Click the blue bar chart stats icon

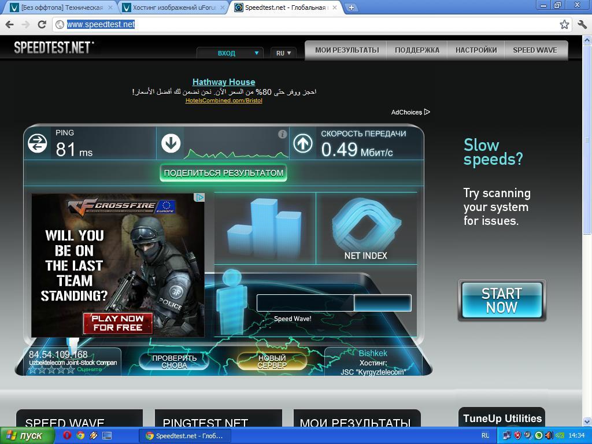point(264,228)
